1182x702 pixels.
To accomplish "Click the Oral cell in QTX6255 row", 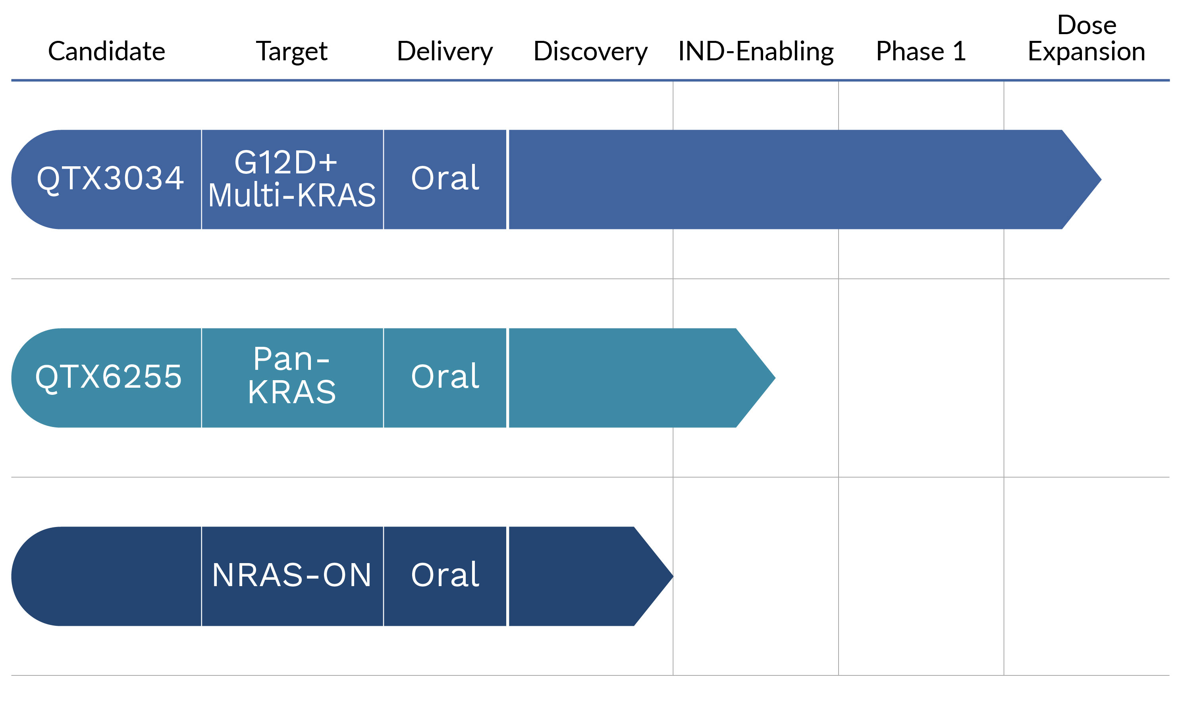I will point(445,377).
